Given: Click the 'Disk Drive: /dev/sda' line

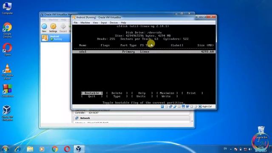Looking at the screenshot, I should pyautogui.click(x=144, y=32).
